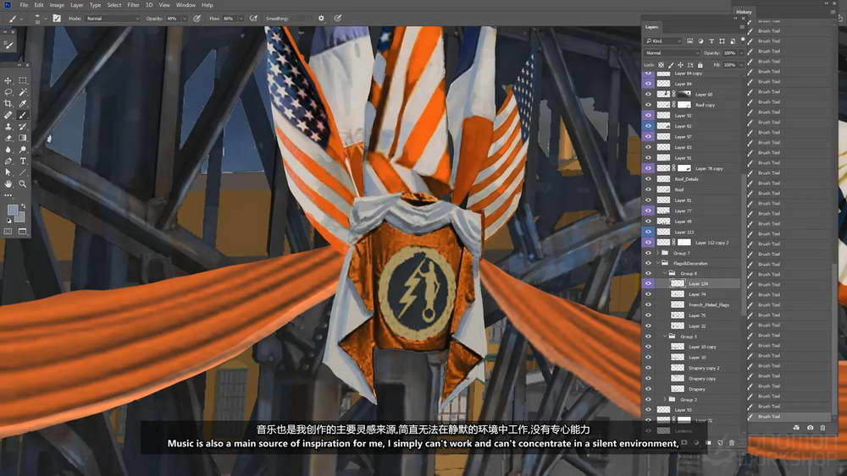Expand the Group 2 folder
This screenshot has width=847, height=476.
[x=665, y=399]
